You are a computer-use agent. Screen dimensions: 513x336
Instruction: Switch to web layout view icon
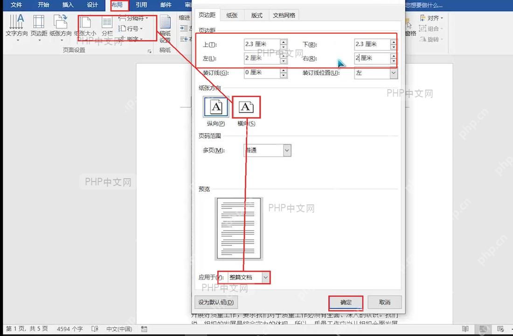pyautogui.click(x=500, y=329)
